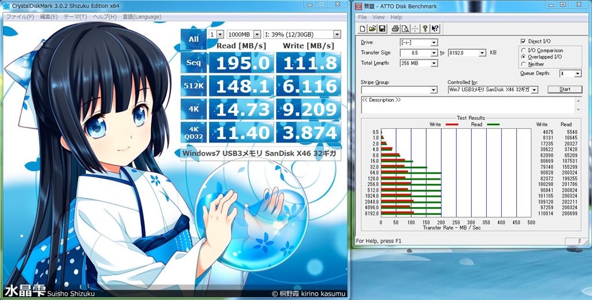592x300 pixels.
Task: Click the CrystalDiskMark title bar app icon
Action: point(6,6)
